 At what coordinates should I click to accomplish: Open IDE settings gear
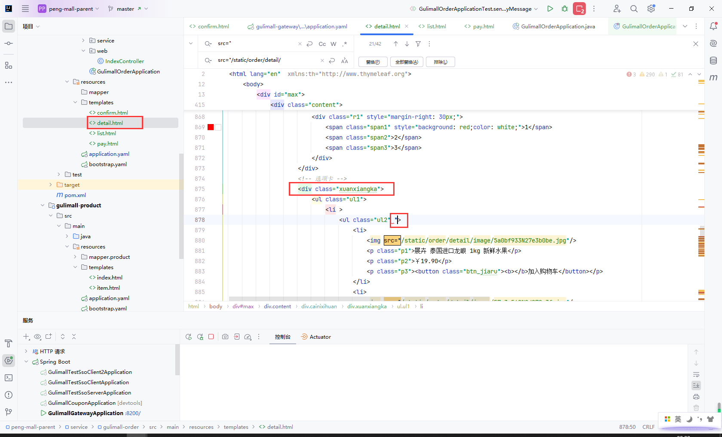(651, 9)
